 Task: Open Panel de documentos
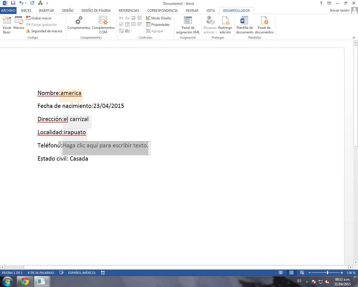(264, 25)
